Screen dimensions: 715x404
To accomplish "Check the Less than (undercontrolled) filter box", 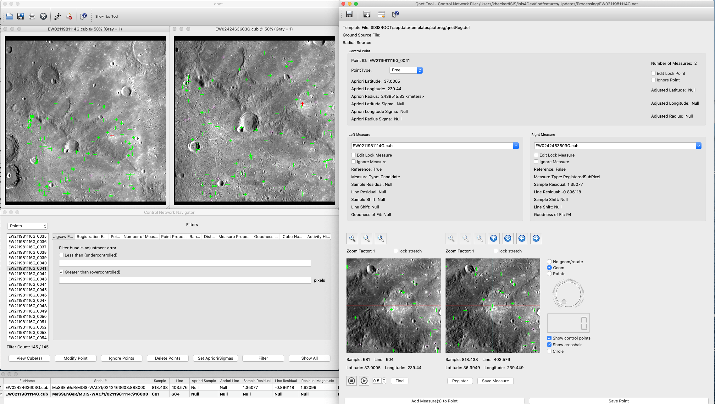I will coord(62,255).
